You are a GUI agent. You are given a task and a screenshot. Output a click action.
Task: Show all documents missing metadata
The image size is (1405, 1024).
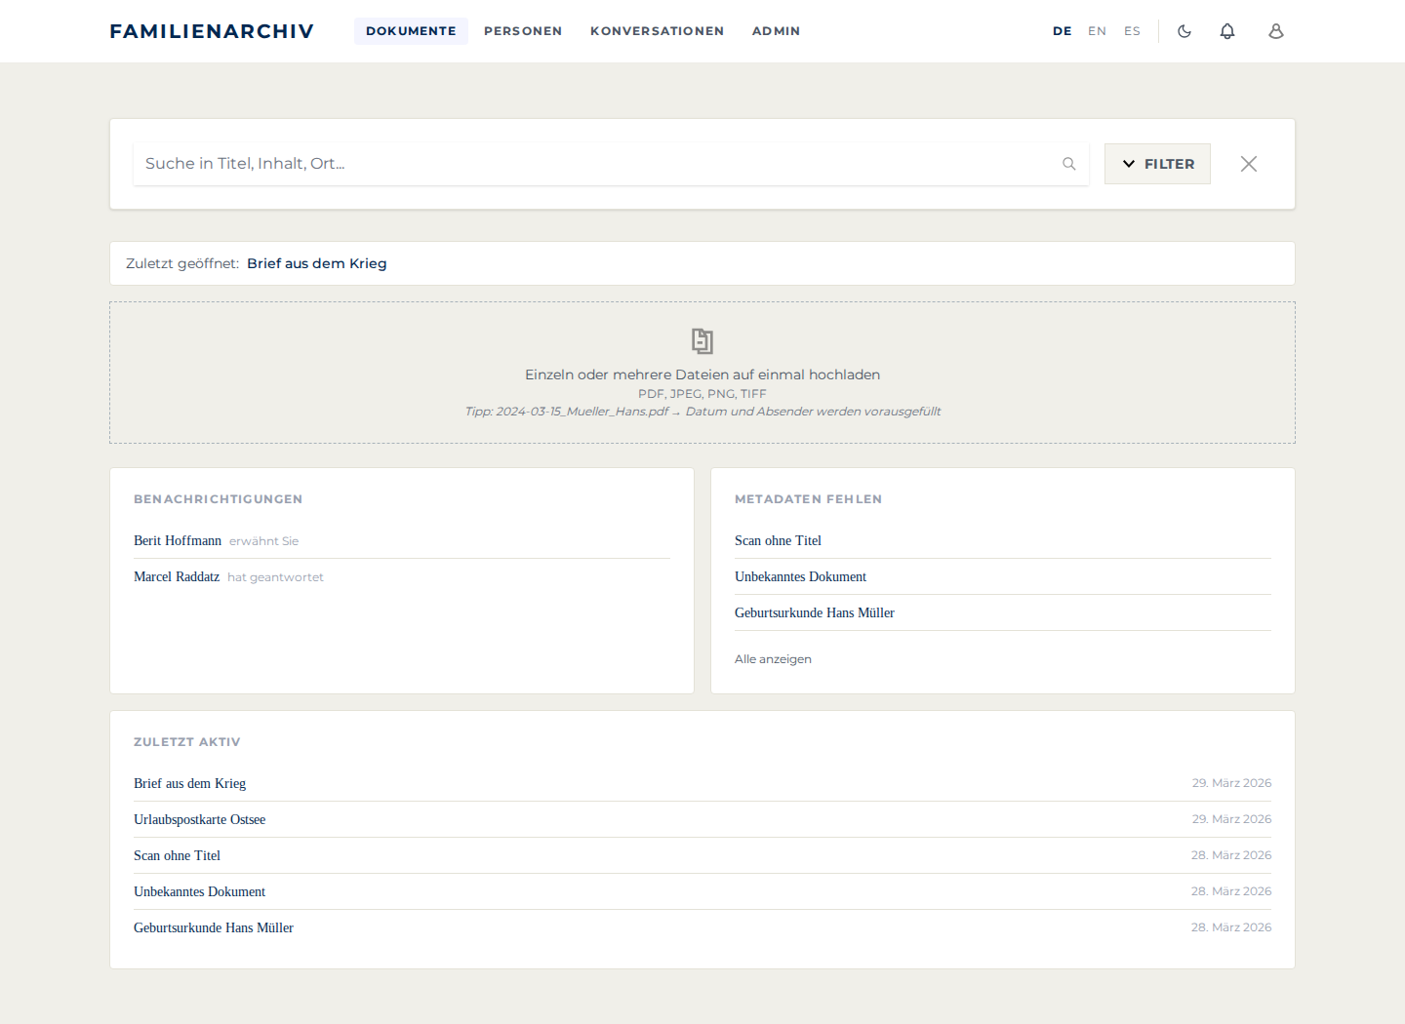coord(773,659)
